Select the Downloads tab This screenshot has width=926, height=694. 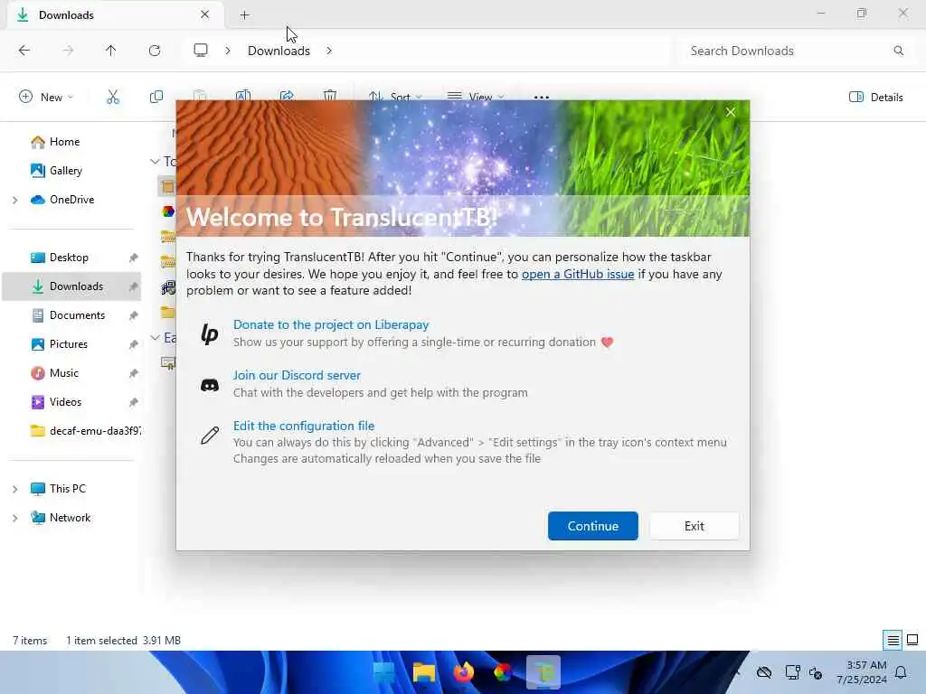click(115, 14)
